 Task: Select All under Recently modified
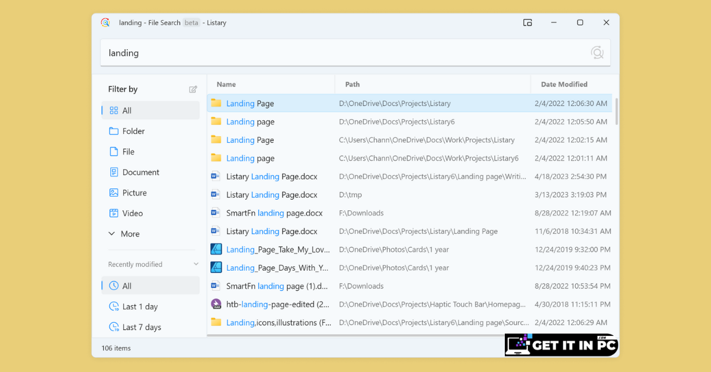pos(151,286)
